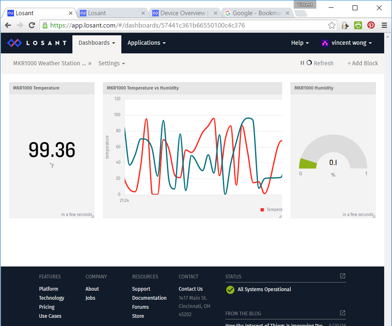Viewport: 392px width, 326px height.
Task: Close the Device Overview tab
Action: (x=215, y=13)
